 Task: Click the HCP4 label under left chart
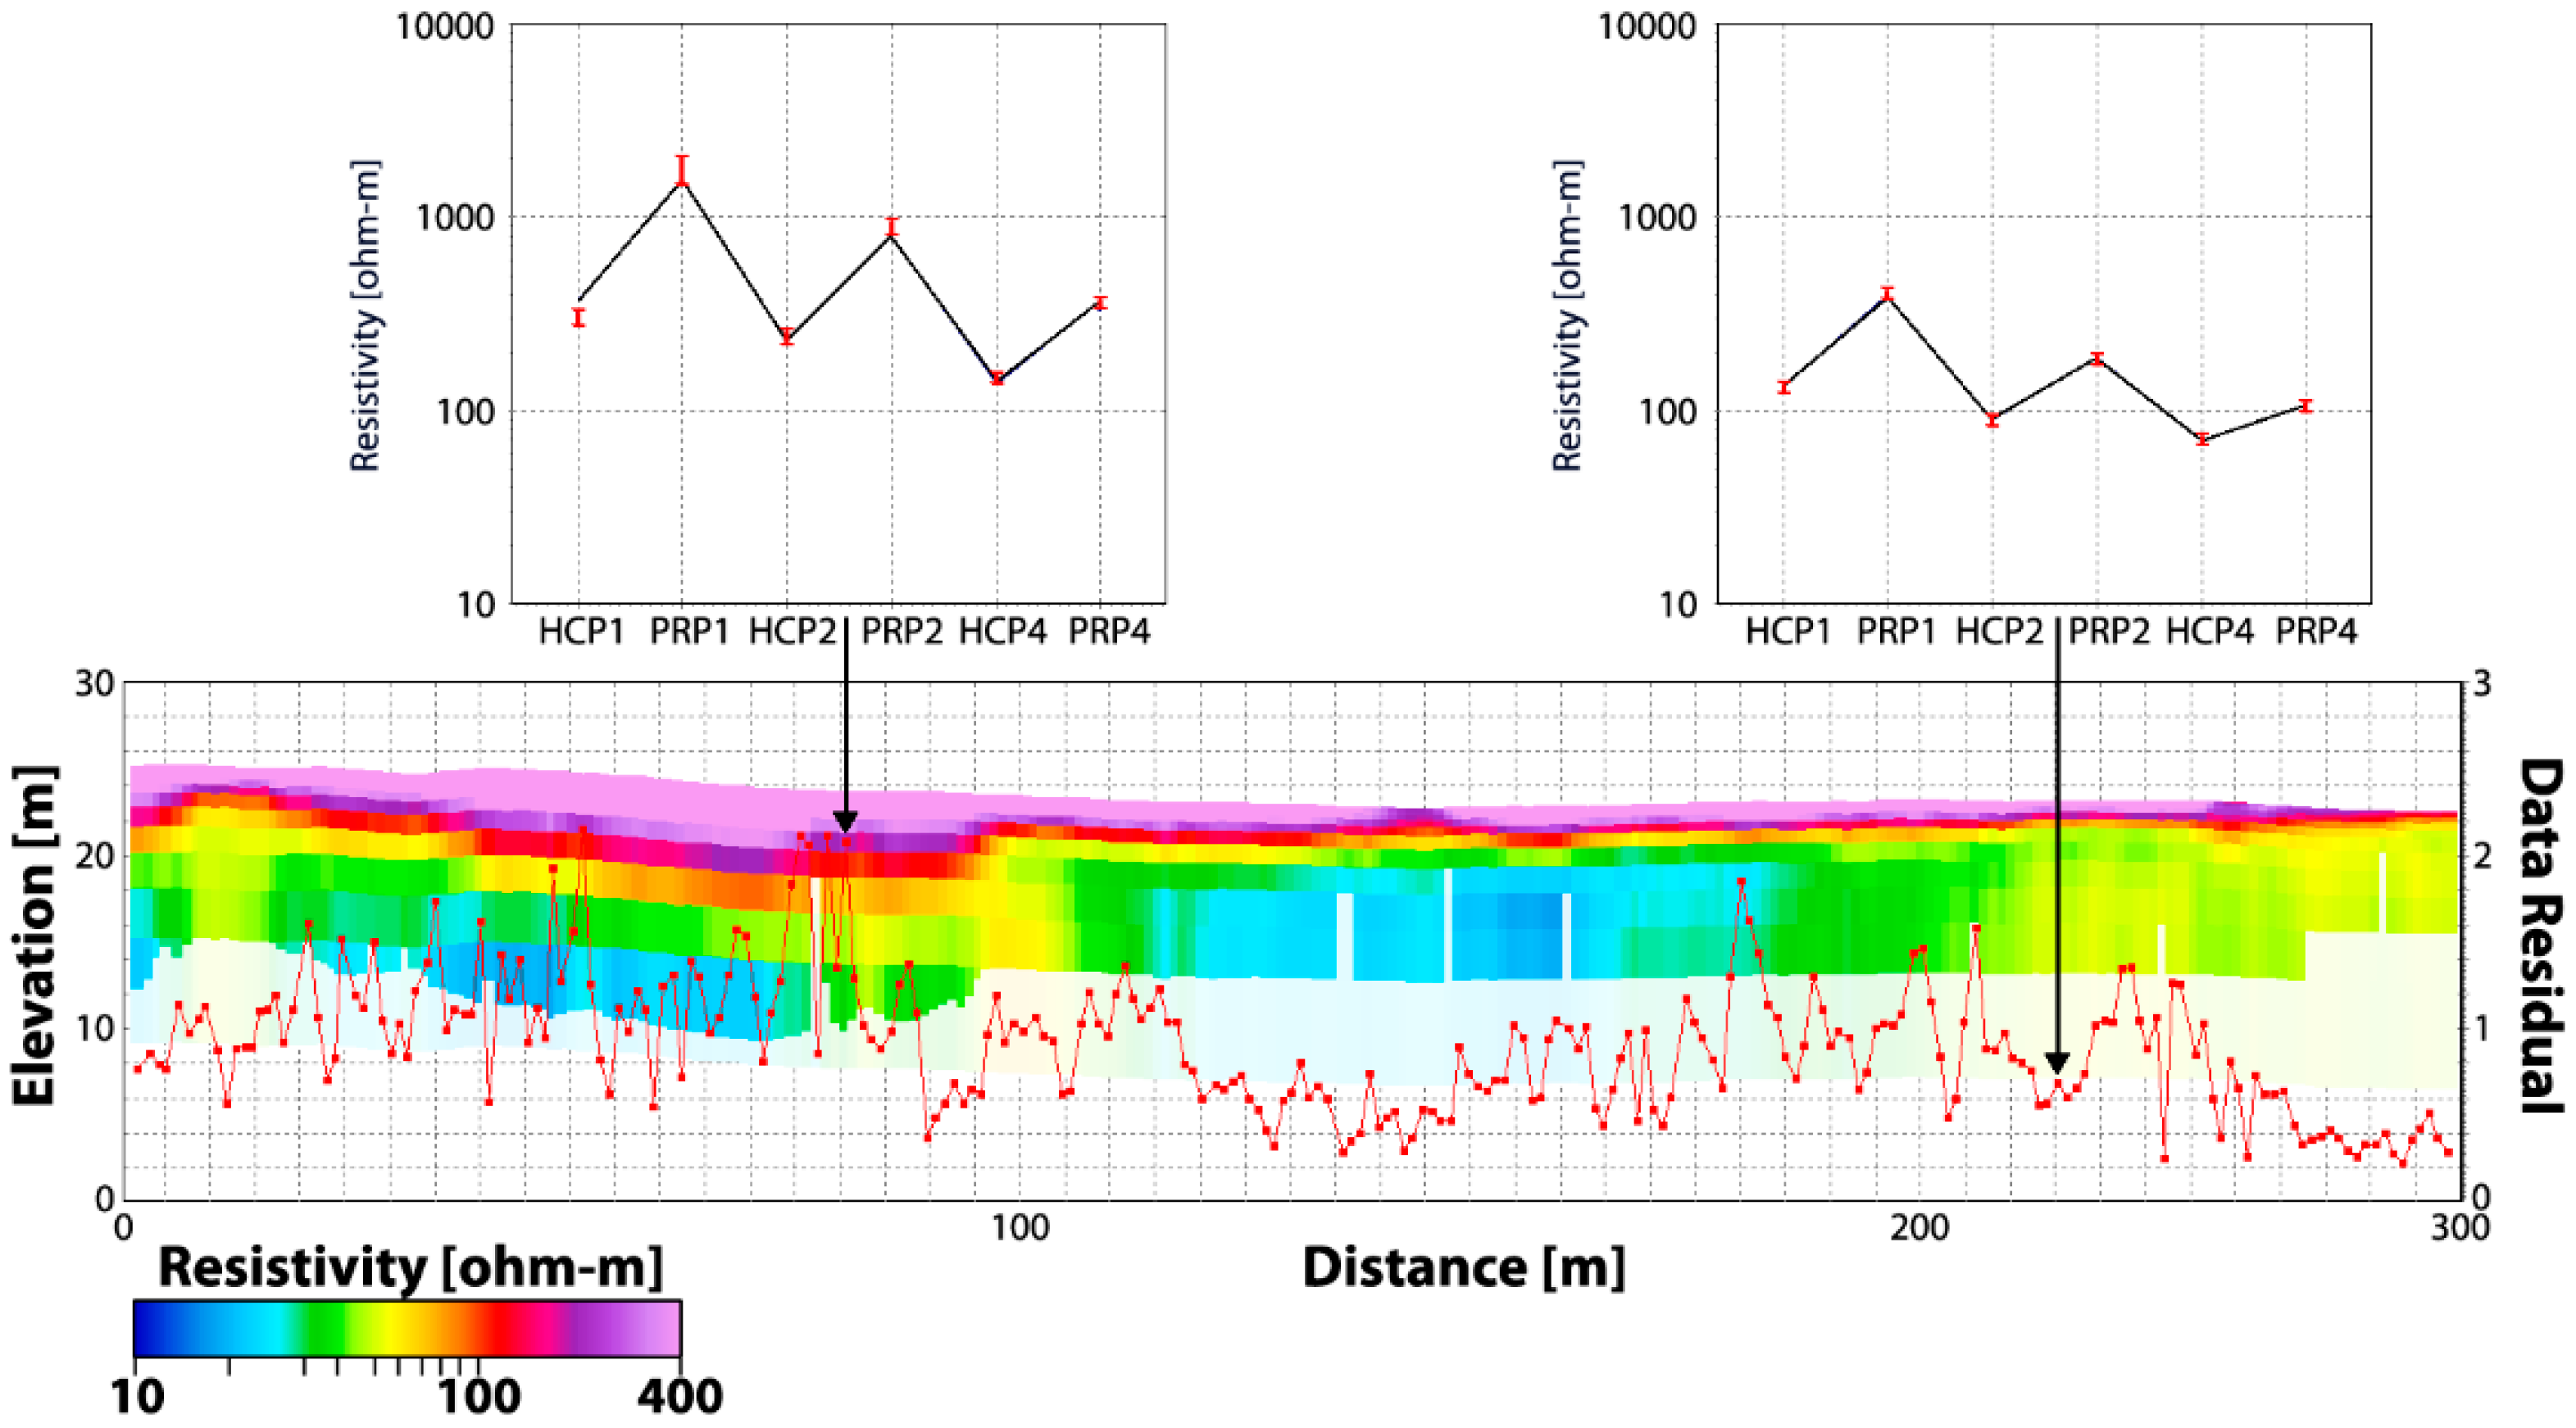(x=1002, y=632)
